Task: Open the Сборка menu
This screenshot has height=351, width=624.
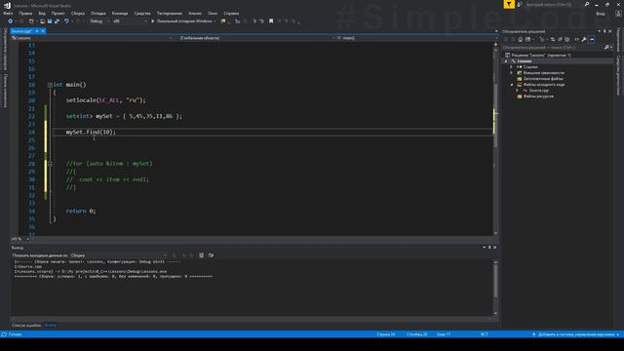Action: [x=78, y=13]
